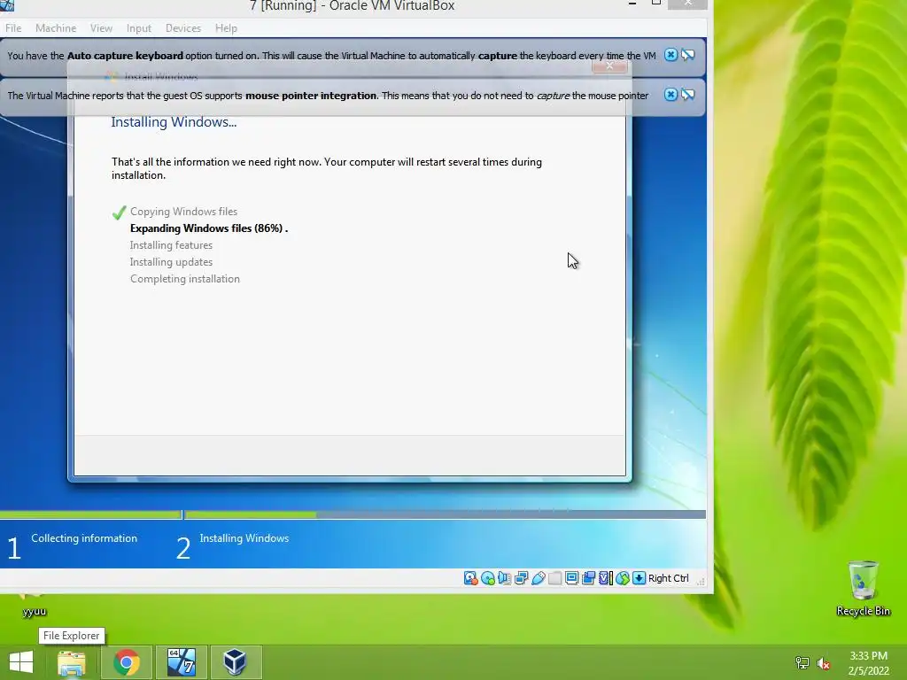The height and width of the screenshot is (680, 907).
Task: Click the CPU virtualization indicator icon
Action: click(605, 578)
